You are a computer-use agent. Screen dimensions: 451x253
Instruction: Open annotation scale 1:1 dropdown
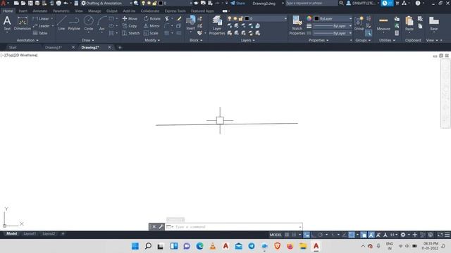(393, 235)
